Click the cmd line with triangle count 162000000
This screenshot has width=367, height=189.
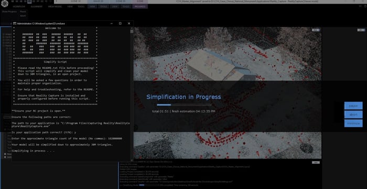coord(67,139)
